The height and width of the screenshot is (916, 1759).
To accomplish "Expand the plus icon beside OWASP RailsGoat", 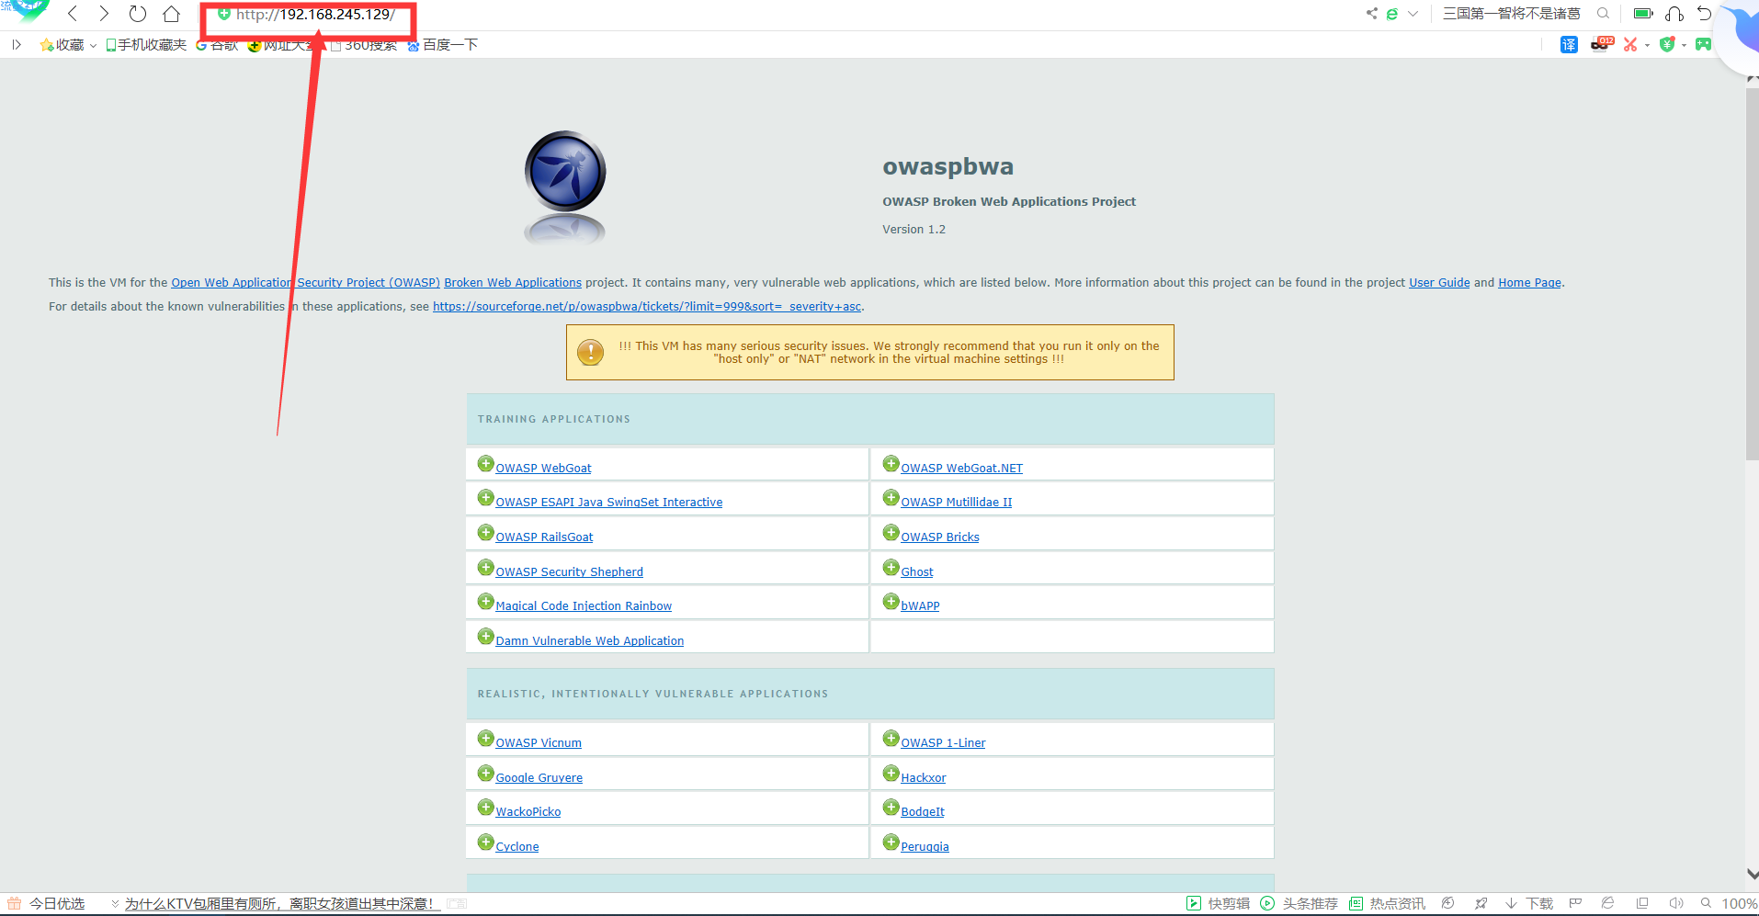I will pyautogui.click(x=485, y=533).
